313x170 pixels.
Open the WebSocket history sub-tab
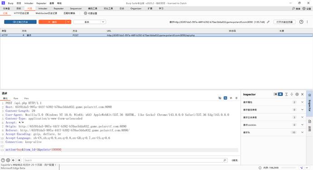[46, 13]
